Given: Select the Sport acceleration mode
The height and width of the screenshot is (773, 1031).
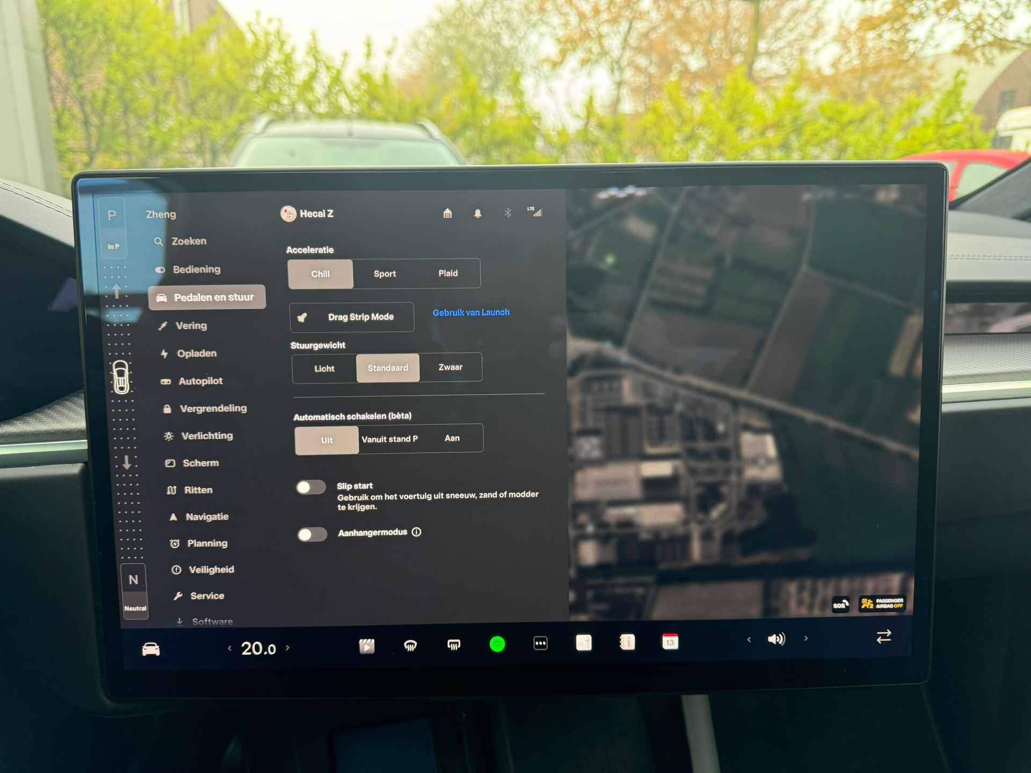Looking at the screenshot, I should [385, 274].
